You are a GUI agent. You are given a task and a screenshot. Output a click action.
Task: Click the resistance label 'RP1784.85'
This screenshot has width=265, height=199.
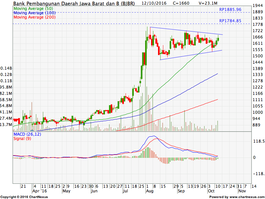click(x=230, y=21)
